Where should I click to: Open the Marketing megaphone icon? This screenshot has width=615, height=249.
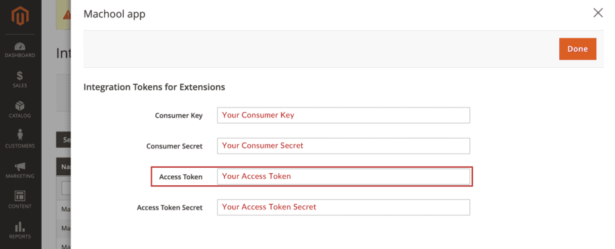(x=20, y=166)
